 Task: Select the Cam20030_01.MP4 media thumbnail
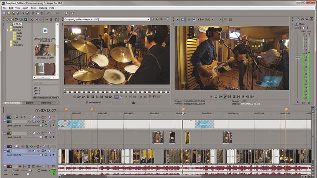(x=45, y=50)
